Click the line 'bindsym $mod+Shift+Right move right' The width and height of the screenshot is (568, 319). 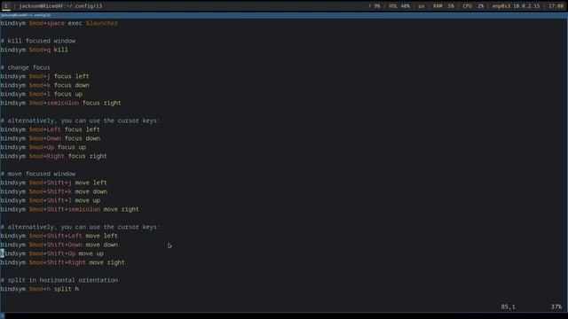click(63, 262)
